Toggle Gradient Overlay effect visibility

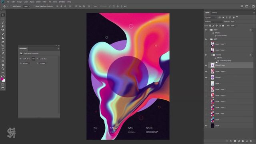click(218, 61)
